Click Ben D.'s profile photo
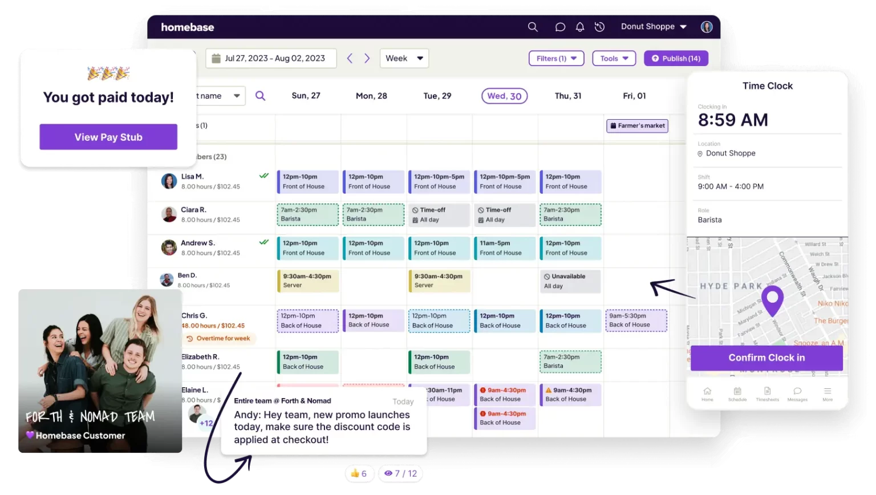The image size is (876, 495). pos(167,280)
